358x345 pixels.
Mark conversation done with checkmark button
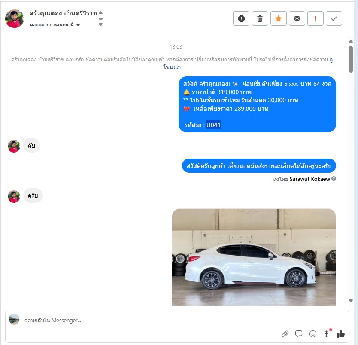(334, 18)
